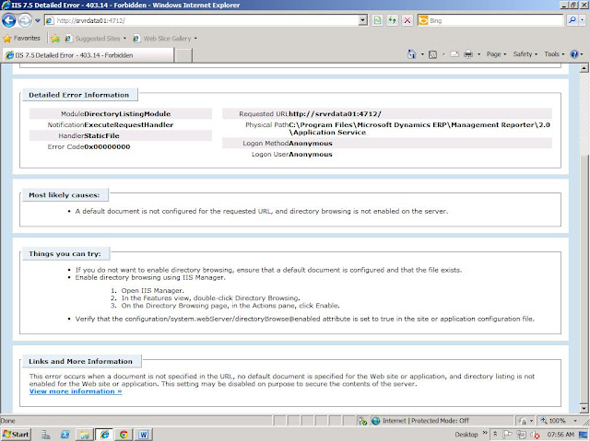Select the IIS 7.5 Detailed Error tab

pyautogui.click(x=88, y=55)
